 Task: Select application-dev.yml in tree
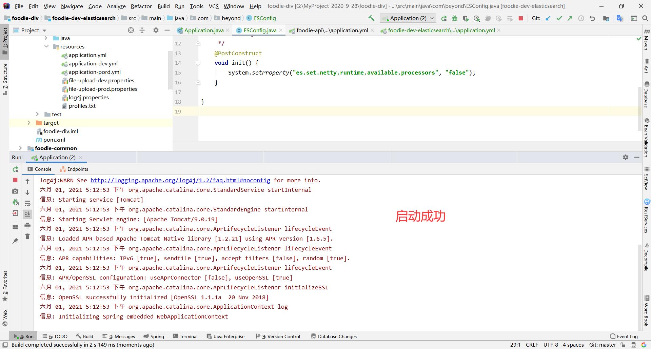[93, 63]
